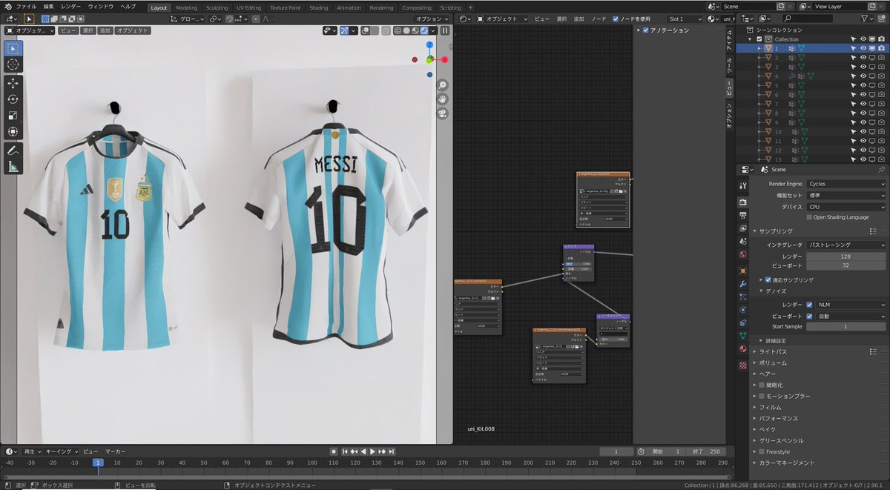This screenshot has width=890, height=490.
Task: Toggle render denoising レンダー checkbox
Action: tap(809, 305)
